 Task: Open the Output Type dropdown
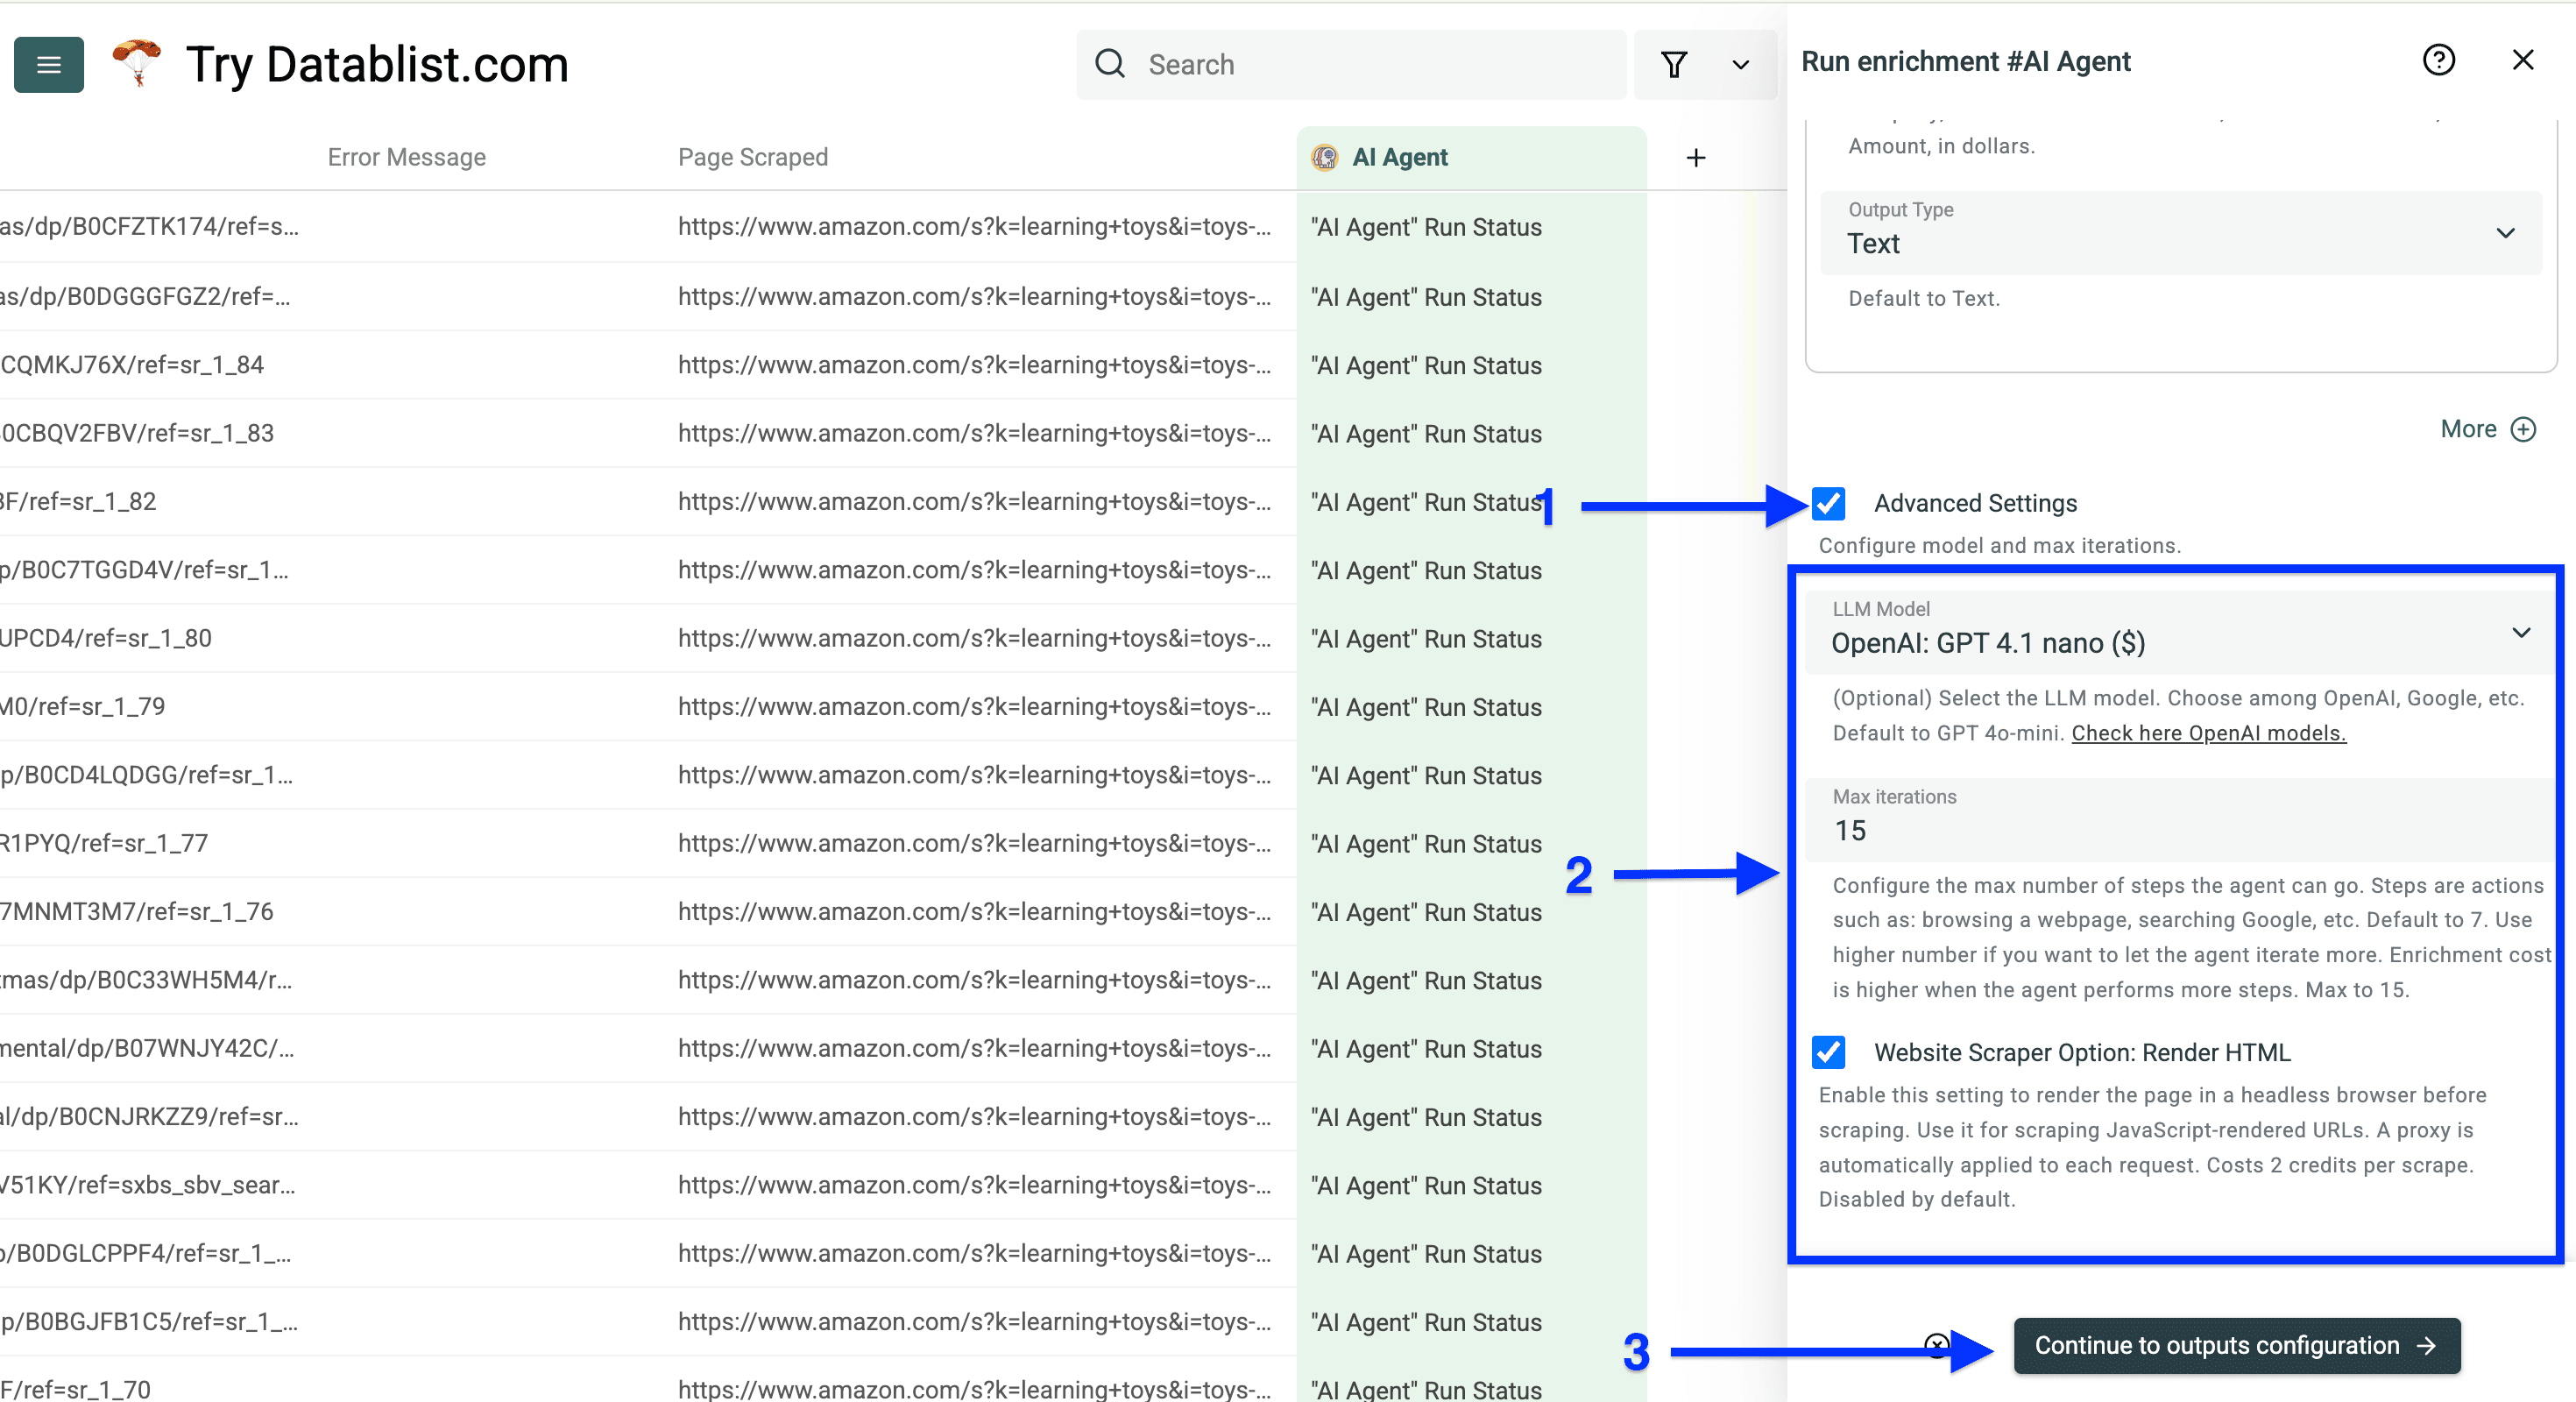[2505, 233]
